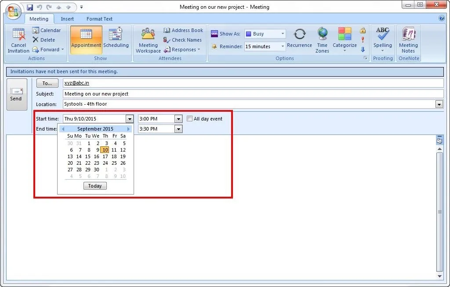
Task: Open Calendar from Actions group
Action: (x=47, y=30)
